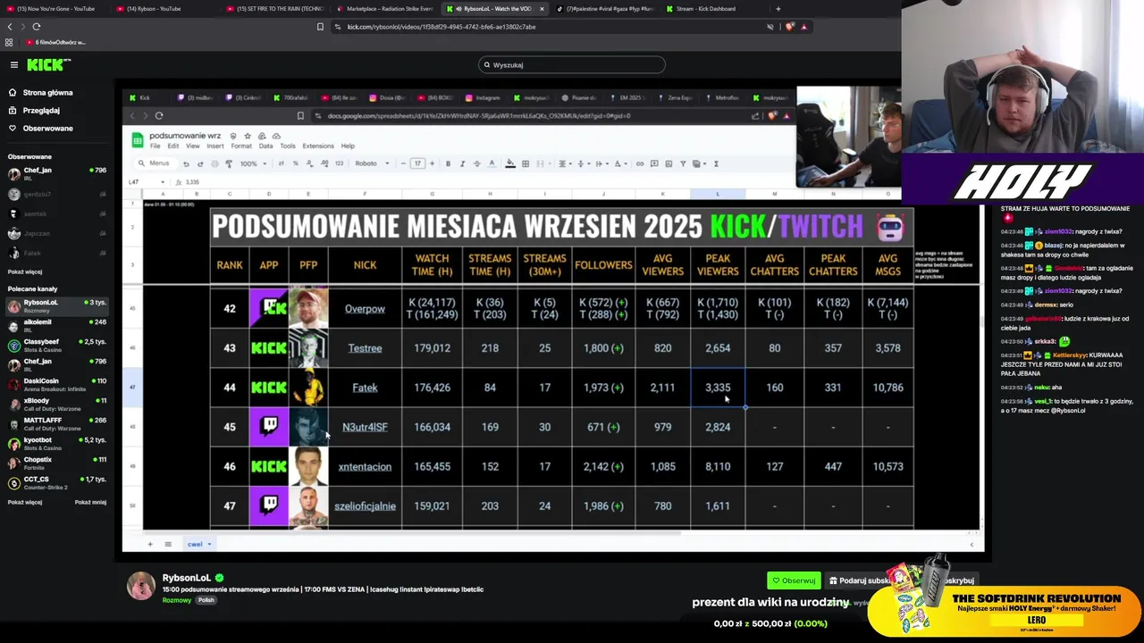Open the xntentacion link in spreadsheet
The width and height of the screenshot is (1144, 643).
(365, 466)
